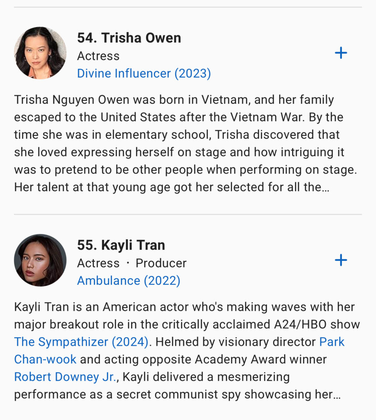Click the Actress label under Trisha Owen
Image resolution: width=376 pixels, height=420 pixels.
pyautogui.click(x=98, y=56)
